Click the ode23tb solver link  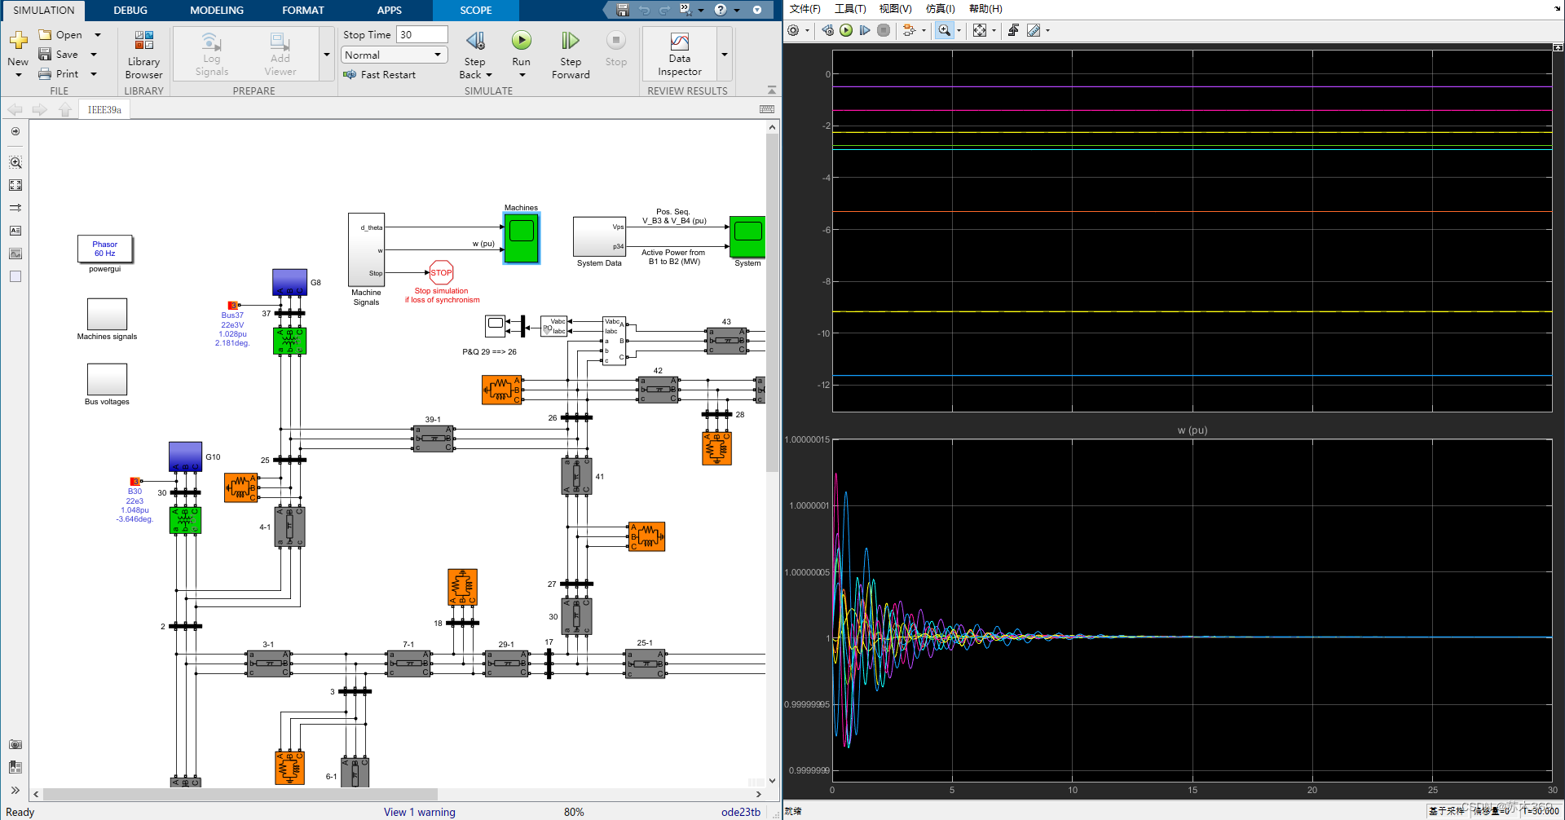741,812
